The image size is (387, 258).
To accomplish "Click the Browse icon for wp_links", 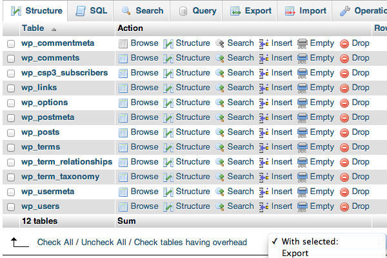I will (123, 88).
